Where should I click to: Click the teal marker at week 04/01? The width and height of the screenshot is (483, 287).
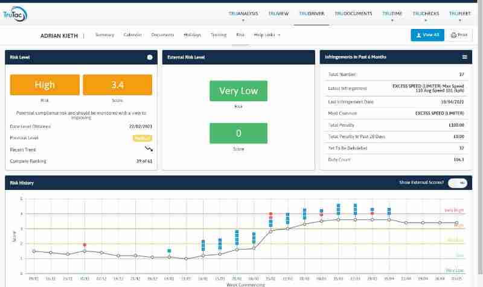[169, 251]
